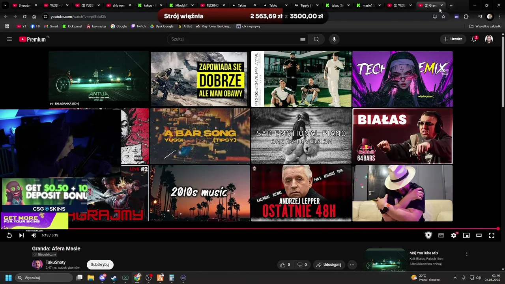Reload the page in Chrome

point(24,17)
